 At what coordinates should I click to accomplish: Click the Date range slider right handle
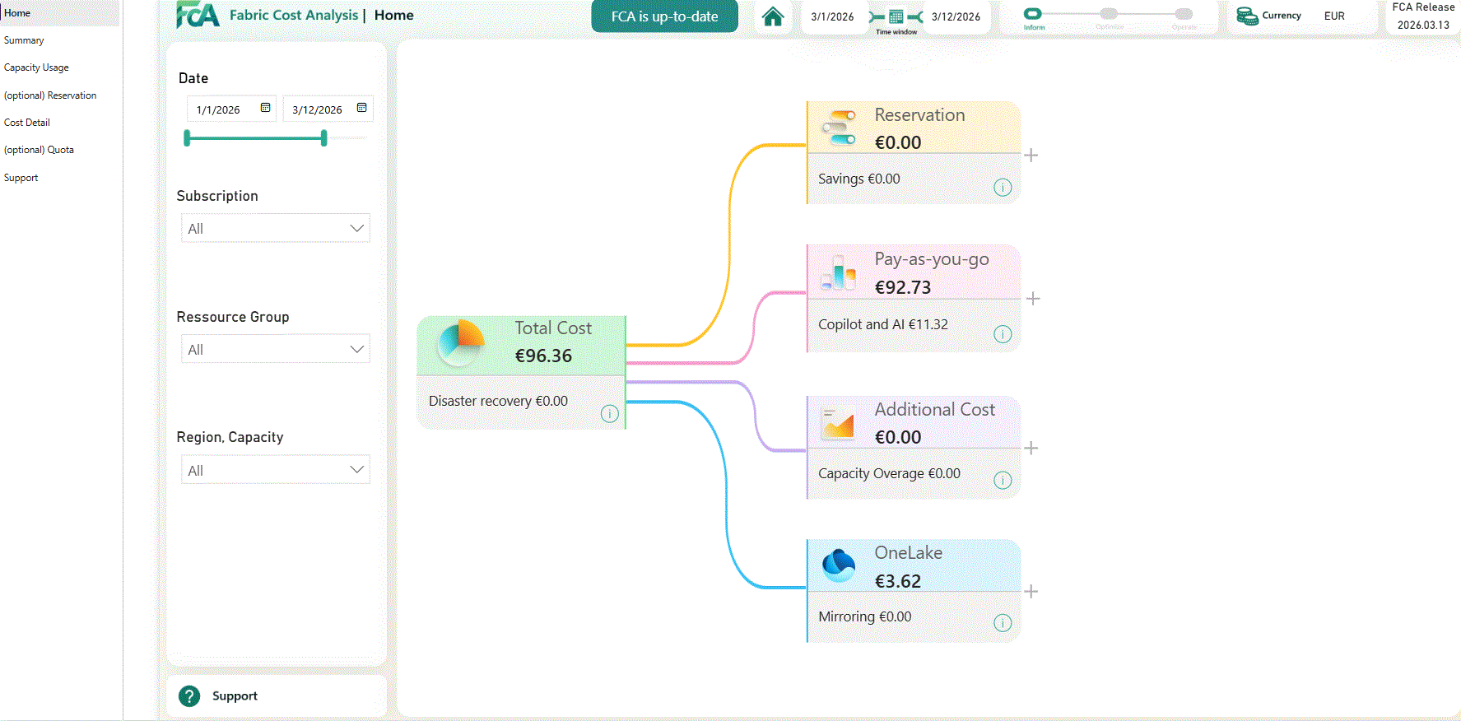tap(324, 138)
